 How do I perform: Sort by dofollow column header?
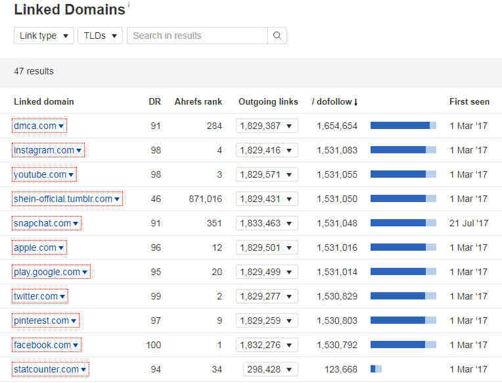tap(334, 102)
